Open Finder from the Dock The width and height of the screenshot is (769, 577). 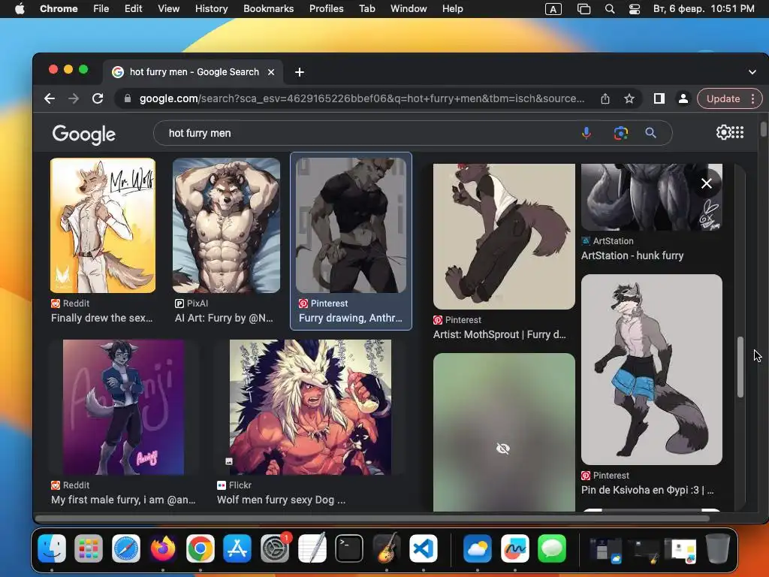click(52, 548)
